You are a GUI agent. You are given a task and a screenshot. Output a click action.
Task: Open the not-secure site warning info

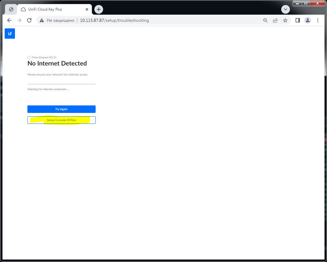pyautogui.click(x=57, y=20)
